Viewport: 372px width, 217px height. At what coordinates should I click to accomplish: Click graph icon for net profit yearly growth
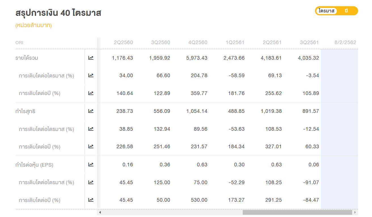point(91,147)
